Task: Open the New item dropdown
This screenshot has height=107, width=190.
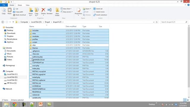Action: [x=66, y=9]
